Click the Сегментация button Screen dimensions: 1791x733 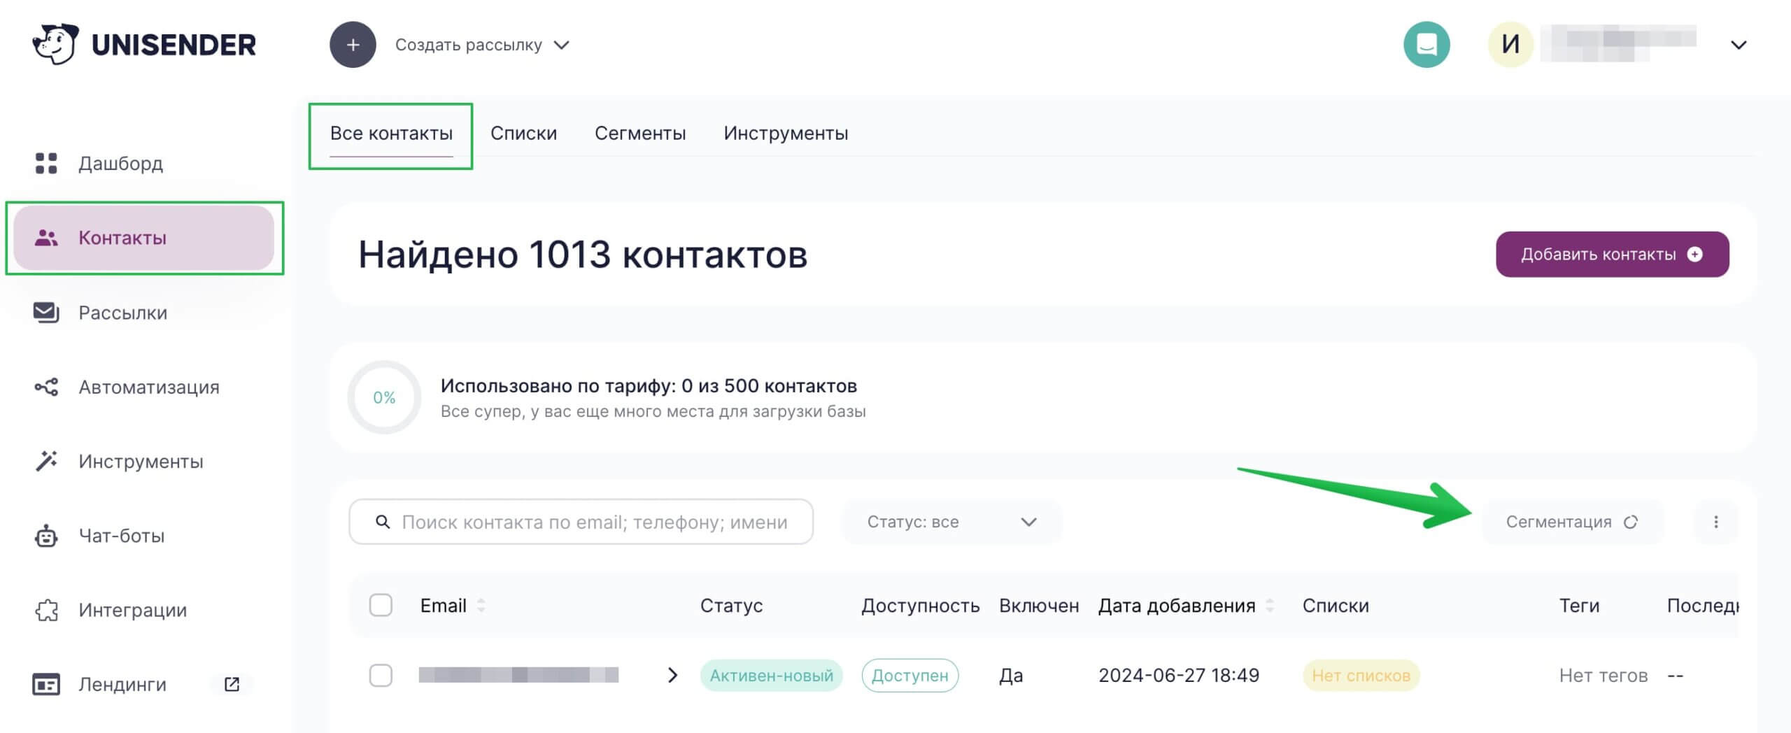tap(1573, 522)
